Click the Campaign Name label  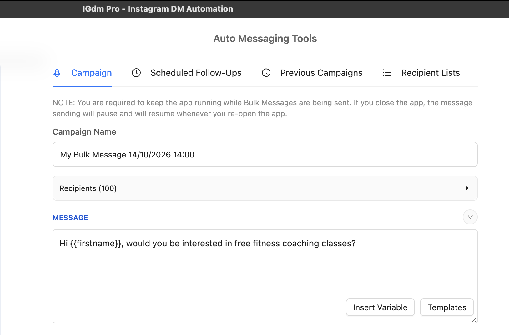(x=84, y=132)
